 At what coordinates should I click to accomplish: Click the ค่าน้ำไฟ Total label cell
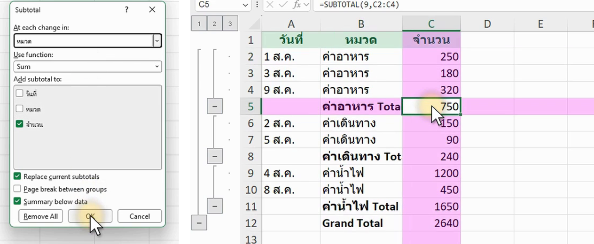coord(361,206)
